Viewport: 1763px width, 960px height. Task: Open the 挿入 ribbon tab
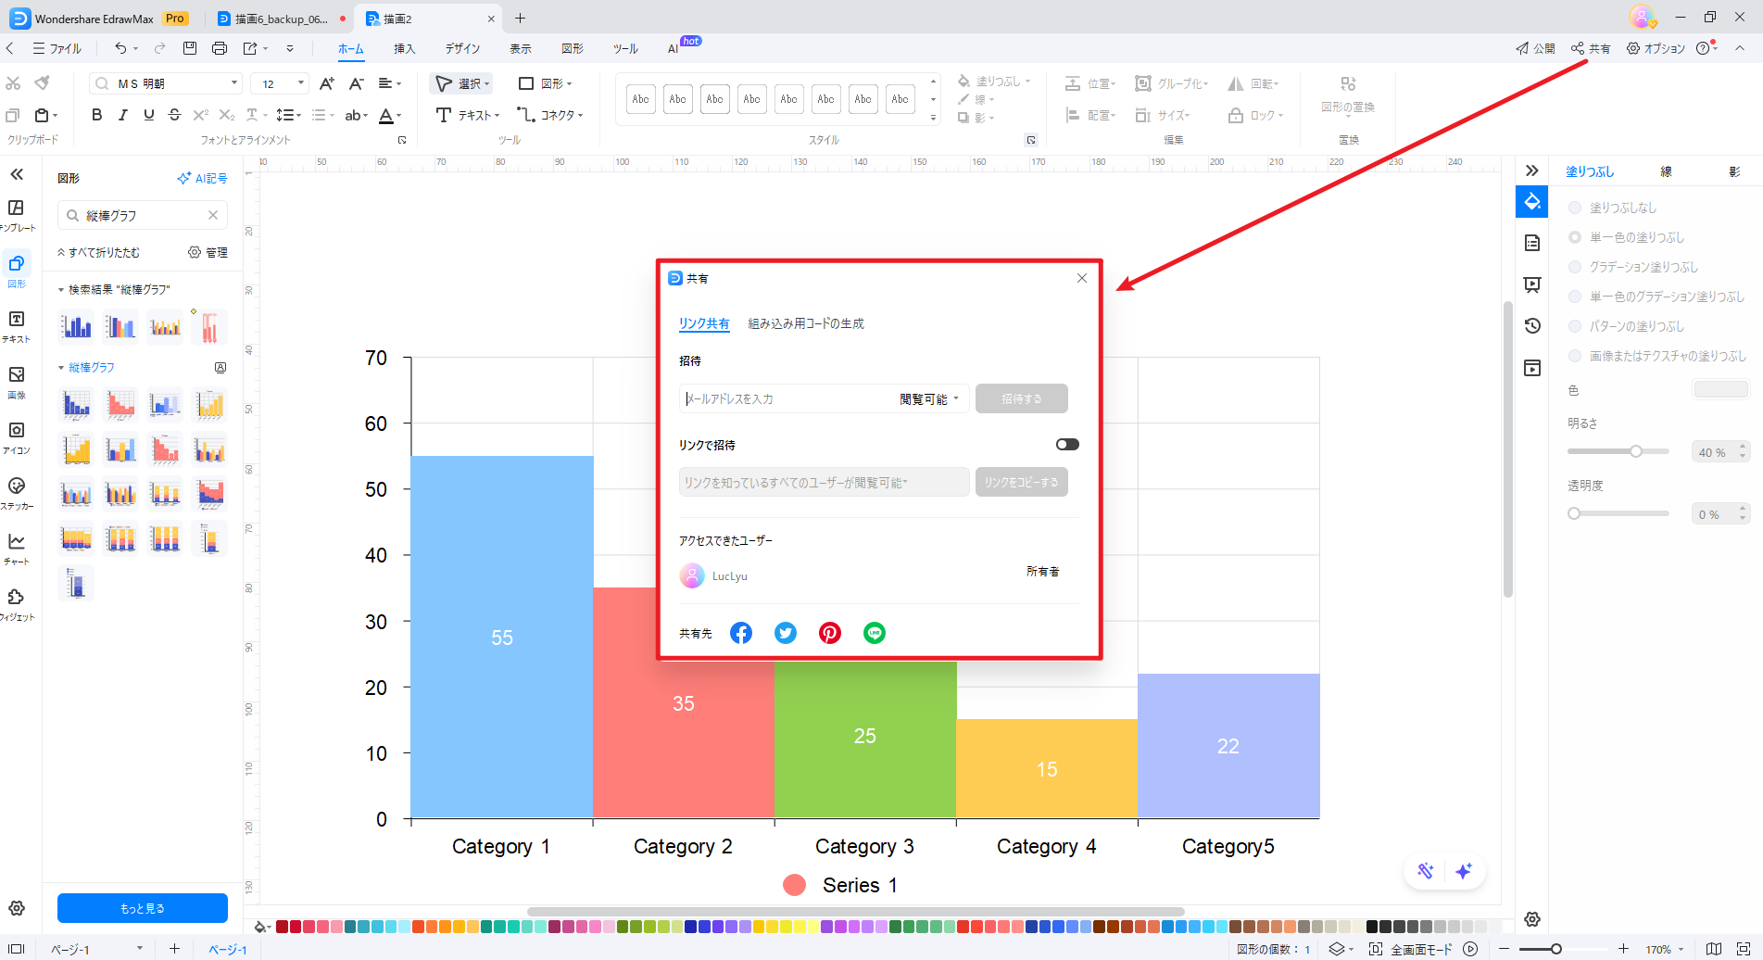click(404, 49)
